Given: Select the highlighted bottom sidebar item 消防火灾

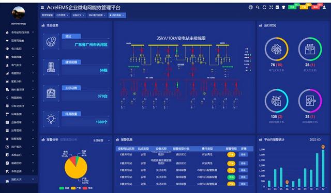Looking at the screenshot, I should pyautogui.click(x=19, y=180).
